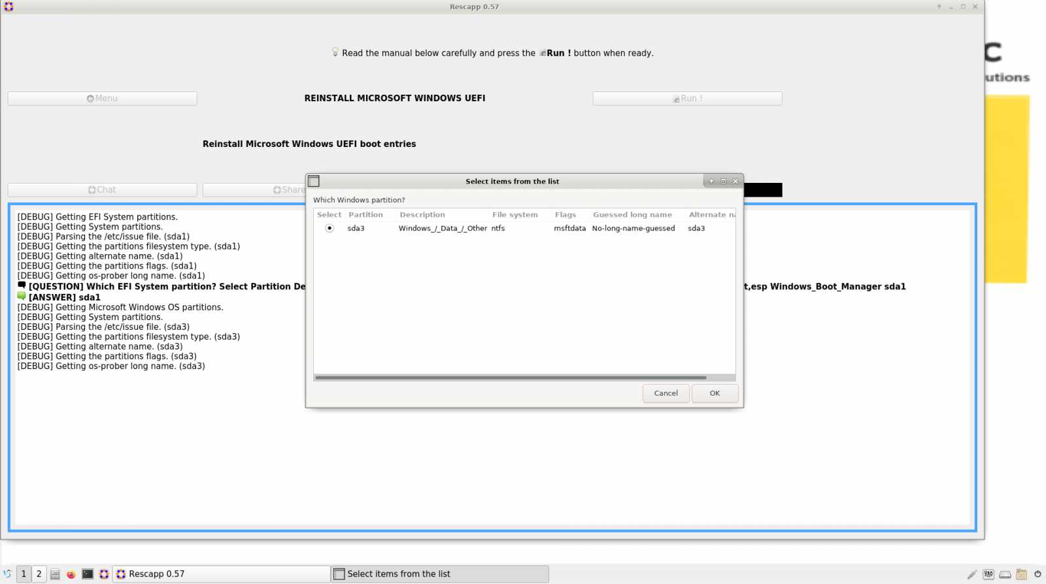Open the start menu arrow in taskbar
Image resolution: width=1046 pixels, height=584 pixels.
(x=7, y=574)
